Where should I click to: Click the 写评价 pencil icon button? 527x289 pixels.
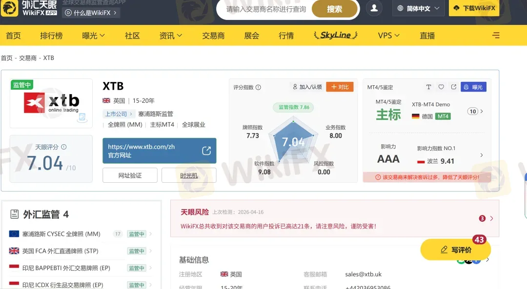pos(445,249)
